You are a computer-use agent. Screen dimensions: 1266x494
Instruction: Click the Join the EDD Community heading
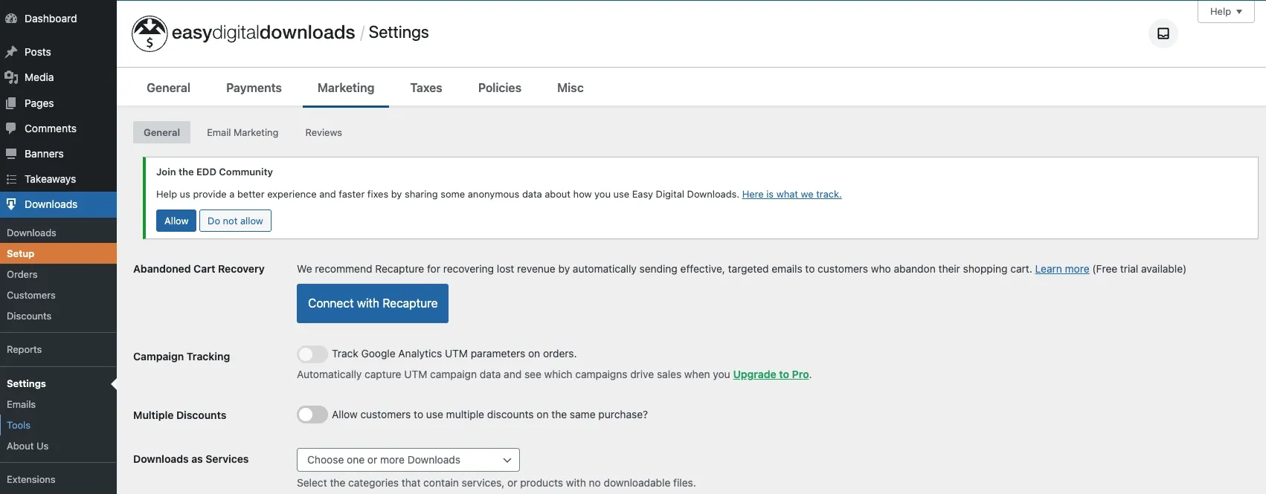[x=214, y=172]
